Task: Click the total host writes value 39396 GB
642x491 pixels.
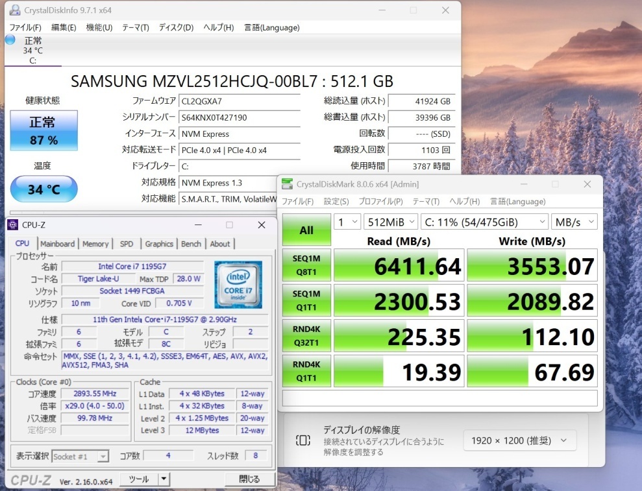Action: click(422, 117)
